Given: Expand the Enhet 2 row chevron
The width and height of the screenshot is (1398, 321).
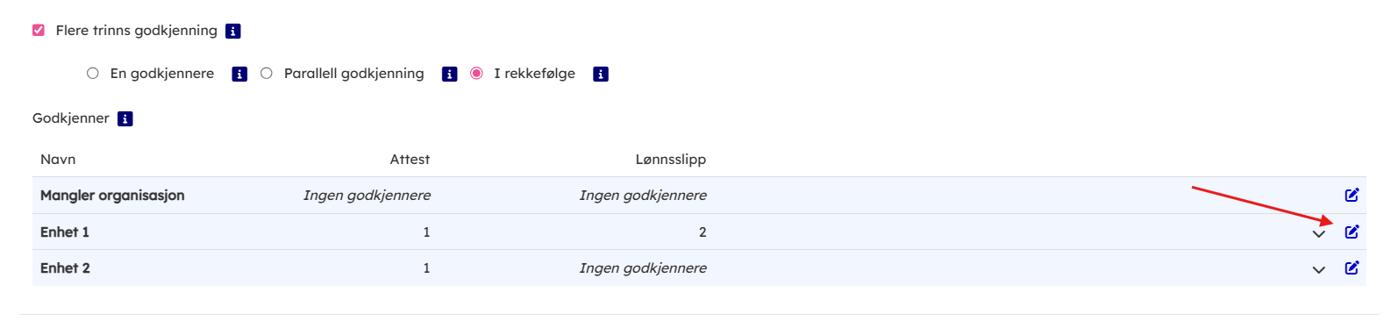Looking at the screenshot, I should coord(1319,269).
